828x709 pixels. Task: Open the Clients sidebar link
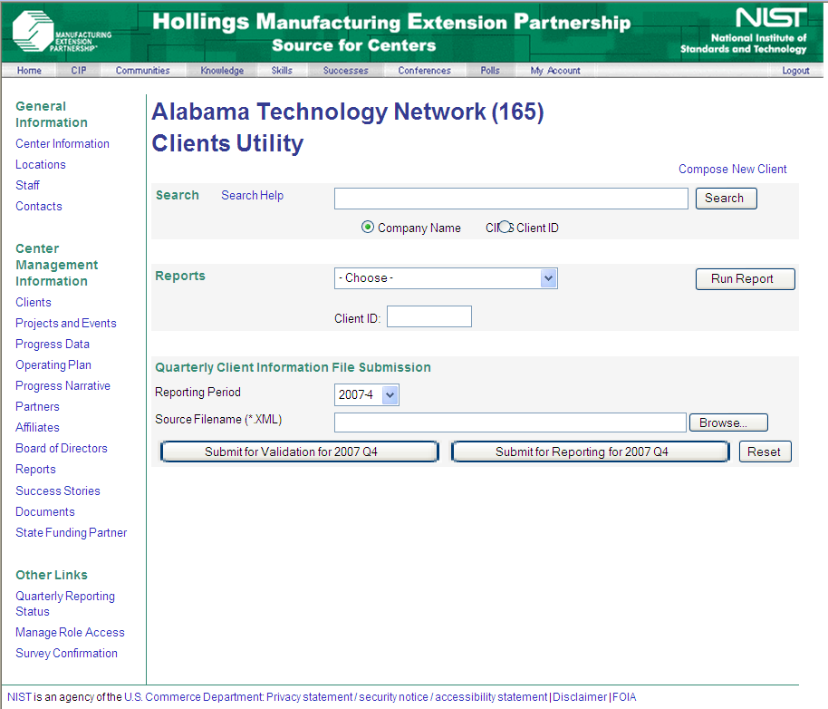pyautogui.click(x=34, y=302)
